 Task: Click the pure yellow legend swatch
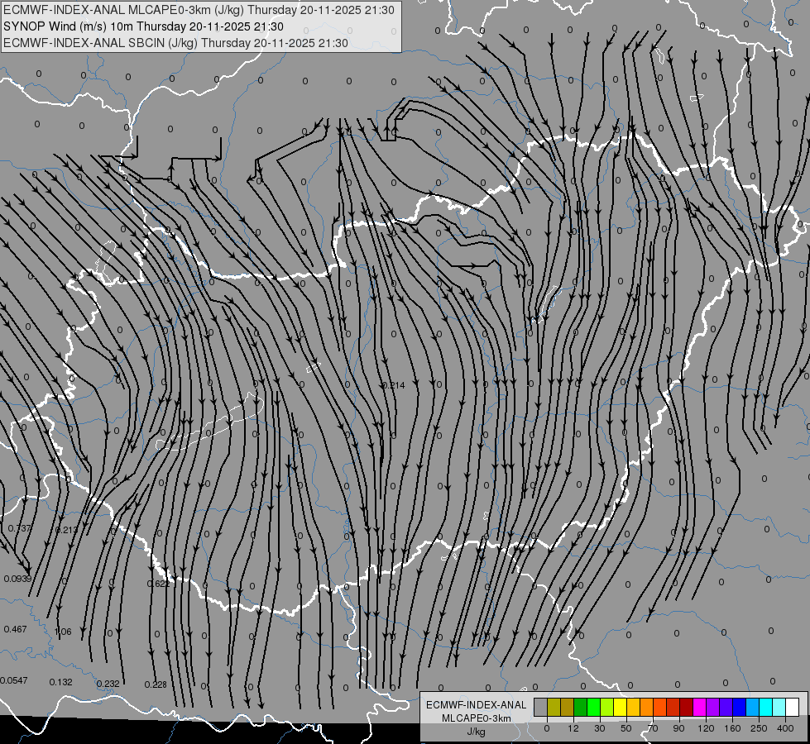(621, 707)
